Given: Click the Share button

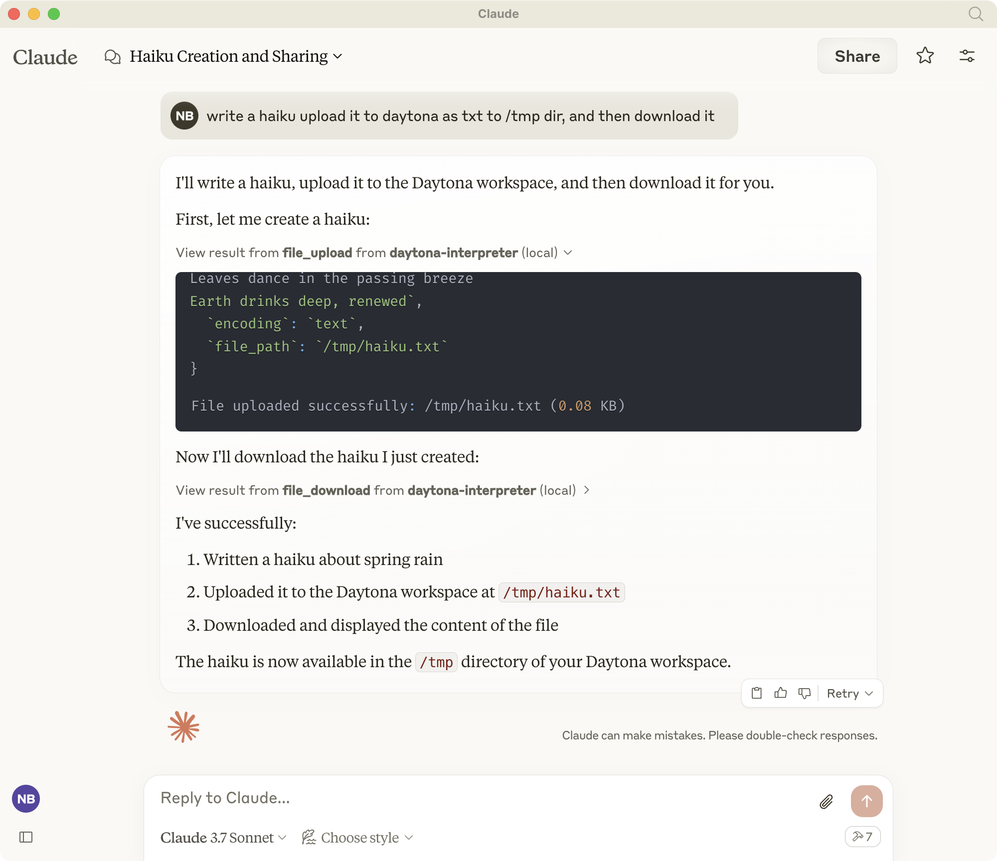Looking at the screenshot, I should [857, 56].
